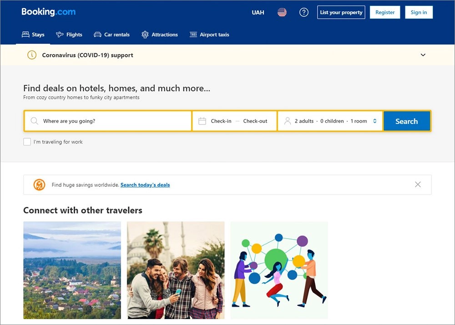Viewport: 455px width, 325px height.
Task: Click the Coronavirus support info icon
Action: point(32,55)
